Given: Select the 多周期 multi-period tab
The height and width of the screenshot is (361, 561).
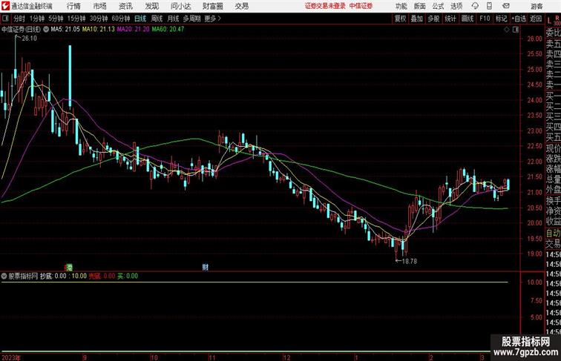Looking at the screenshot, I should tap(191, 19).
